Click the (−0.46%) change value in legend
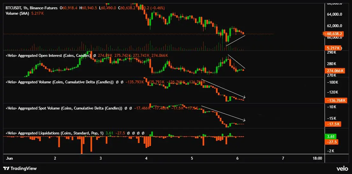Screen dimensions: 352x174 [x=158, y=8]
